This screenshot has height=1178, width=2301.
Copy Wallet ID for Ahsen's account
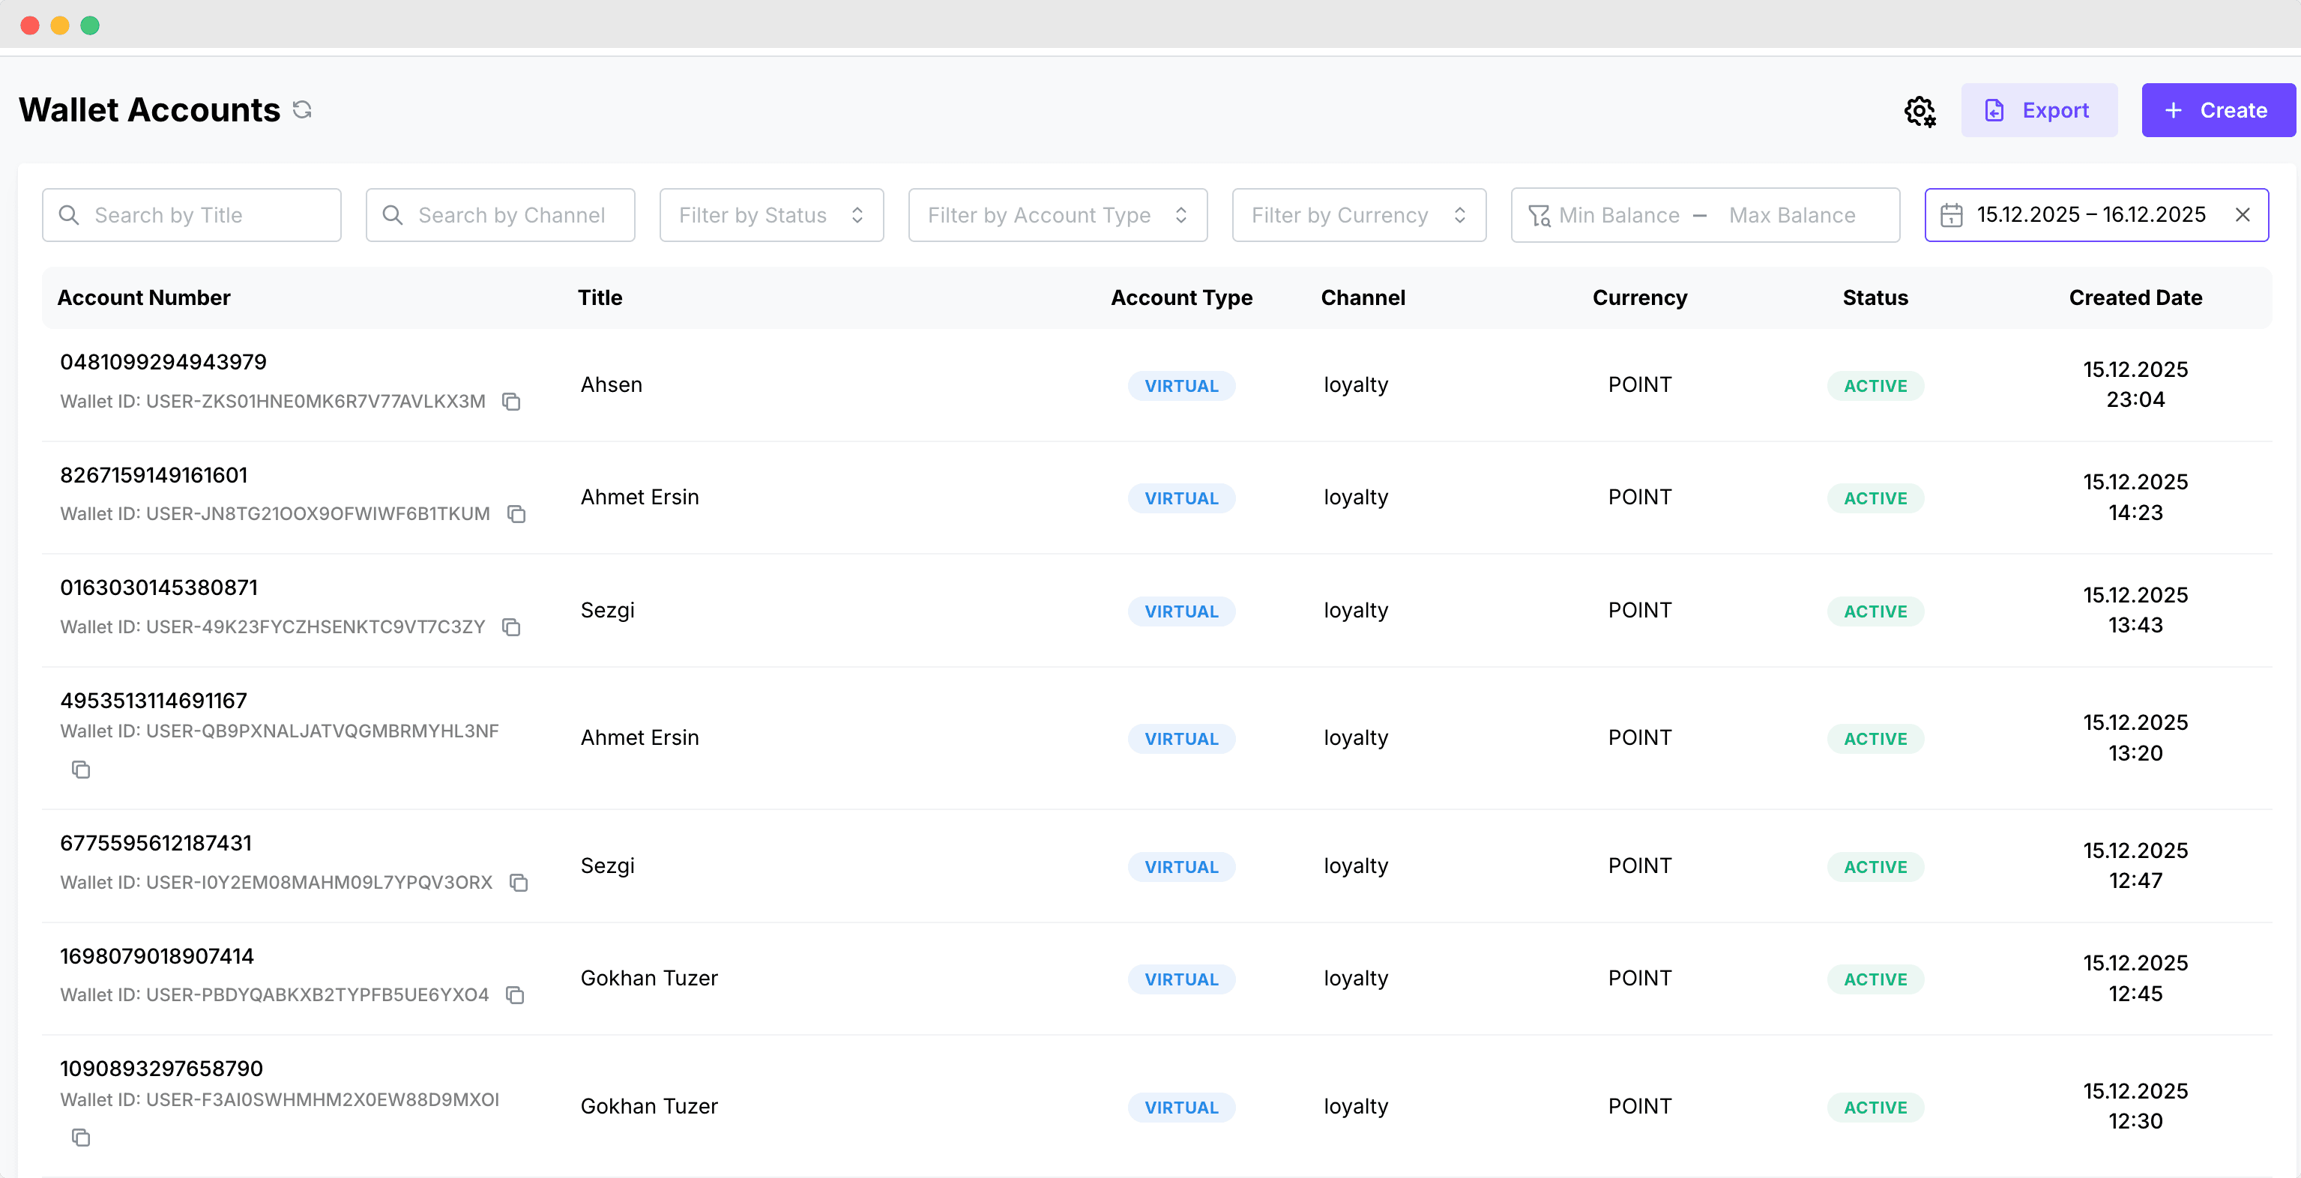511,402
